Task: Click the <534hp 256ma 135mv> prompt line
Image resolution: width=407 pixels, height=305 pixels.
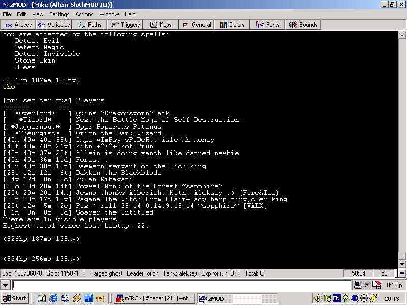Action: (41, 259)
